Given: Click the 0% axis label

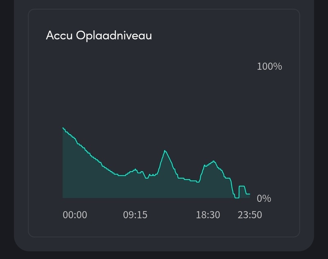Looking at the screenshot, I should coord(264,199).
